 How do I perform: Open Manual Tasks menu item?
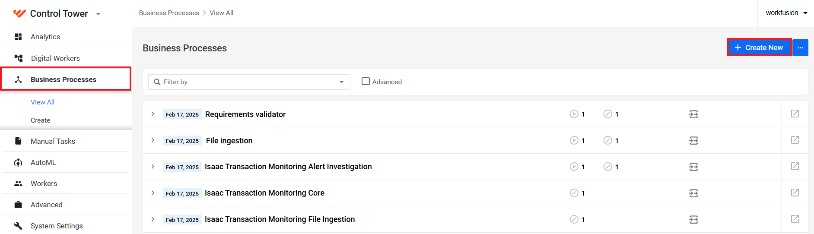(53, 141)
